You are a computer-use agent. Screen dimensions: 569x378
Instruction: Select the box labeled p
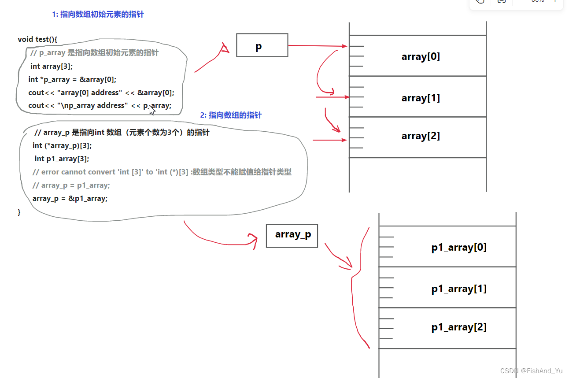click(x=262, y=45)
